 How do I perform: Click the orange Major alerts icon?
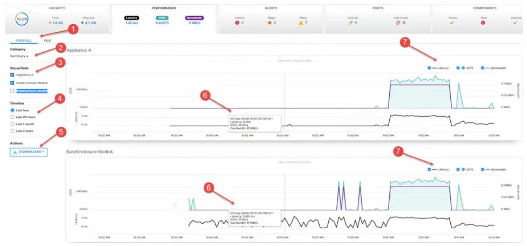click(x=269, y=22)
